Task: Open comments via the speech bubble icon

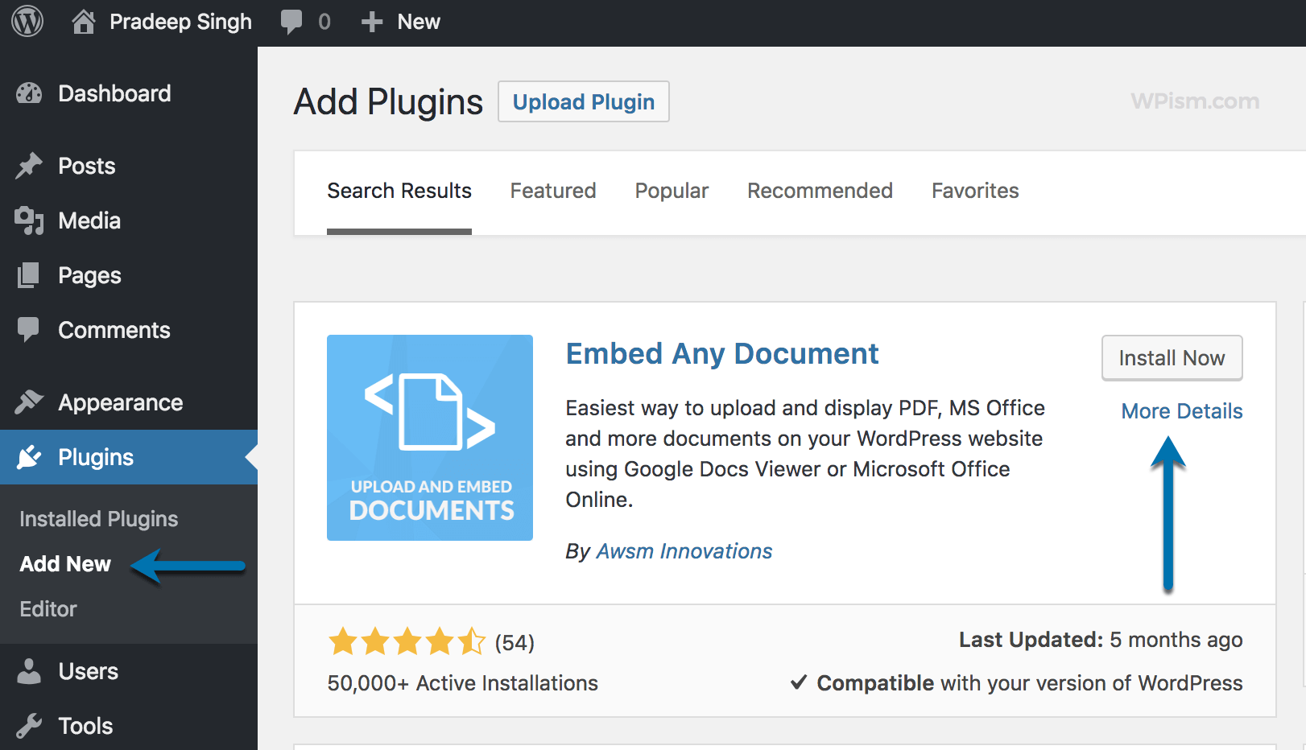Action: 291,20
